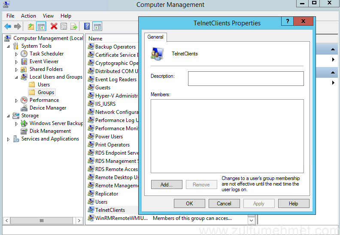The image size is (340, 235).
Task: Select the Users folder in tree
Action: click(43, 85)
